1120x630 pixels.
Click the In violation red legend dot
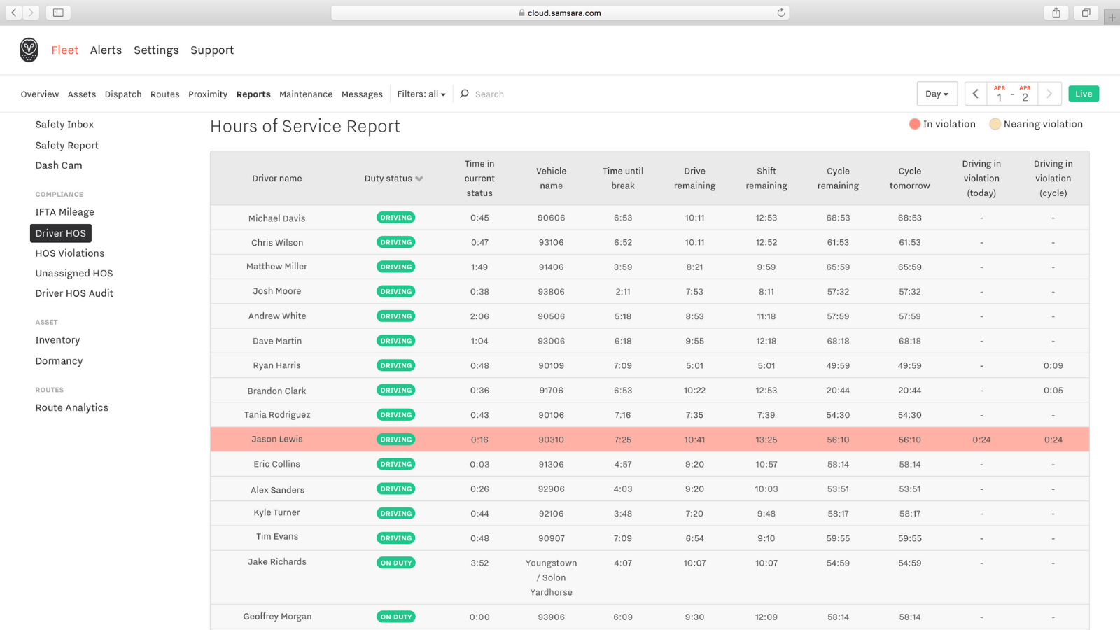click(x=914, y=124)
